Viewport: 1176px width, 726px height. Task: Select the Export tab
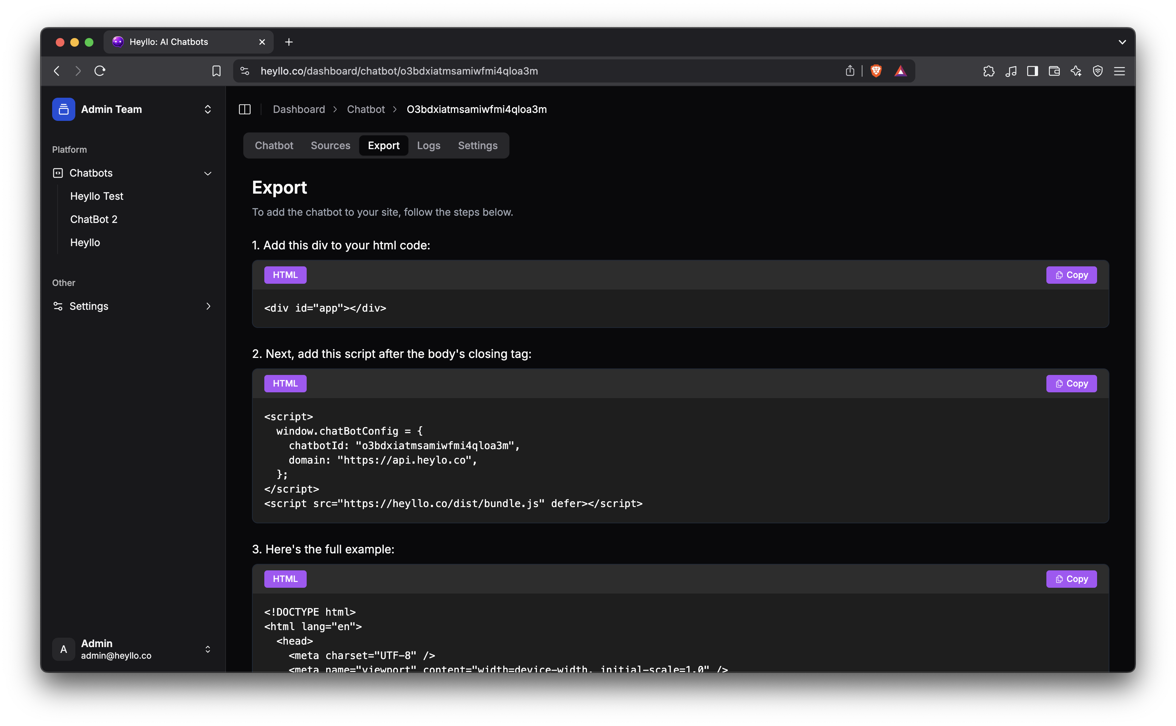[x=383, y=145]
